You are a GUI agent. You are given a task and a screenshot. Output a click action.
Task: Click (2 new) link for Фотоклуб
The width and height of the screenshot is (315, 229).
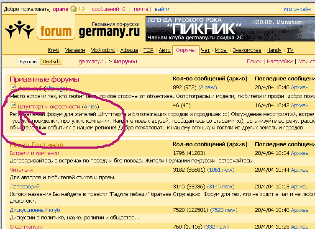pyautogui.click(x=208, y=87)
